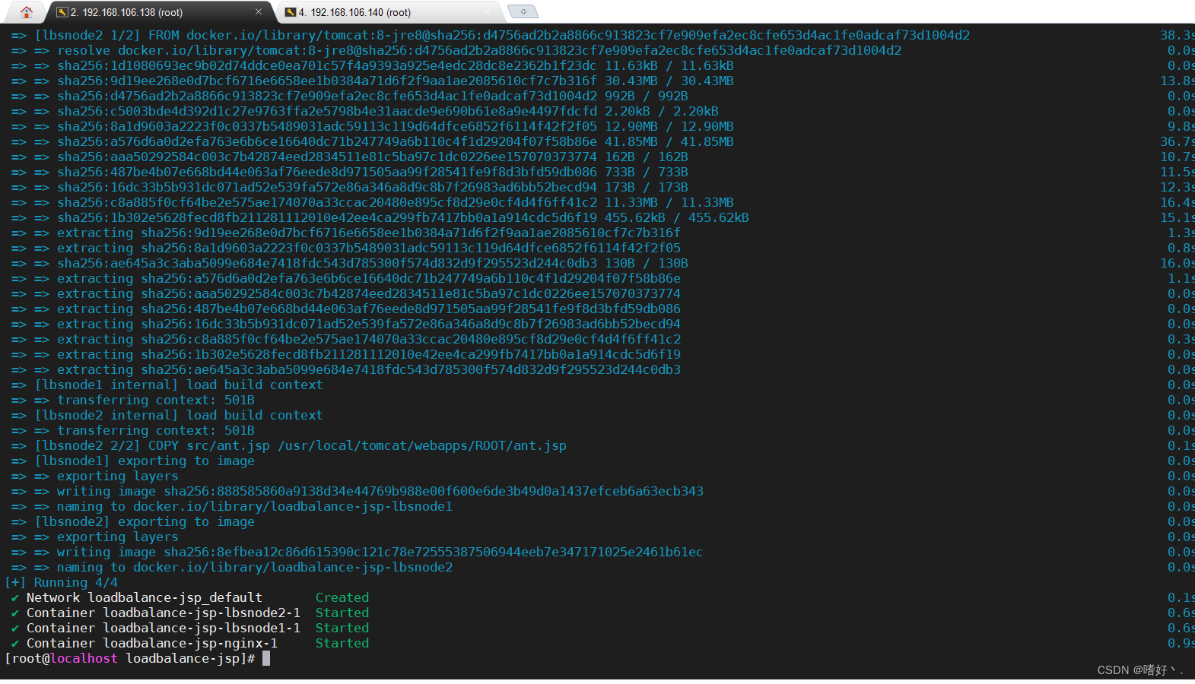Image resolution: width=1195 pixels, height=684 pixels.
Task: Click the sha256:a576d6a0d2ef line showing 41.85MB
Action: (373, 141)
